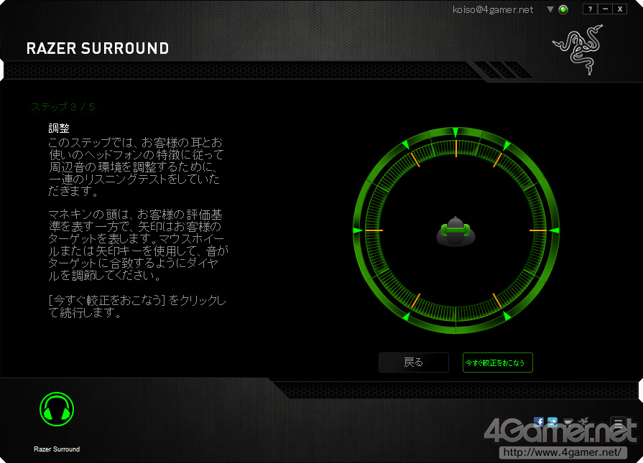Open help with the question mark button
The height and width of the screenshot is (463, 643).
tap(590, 9)
